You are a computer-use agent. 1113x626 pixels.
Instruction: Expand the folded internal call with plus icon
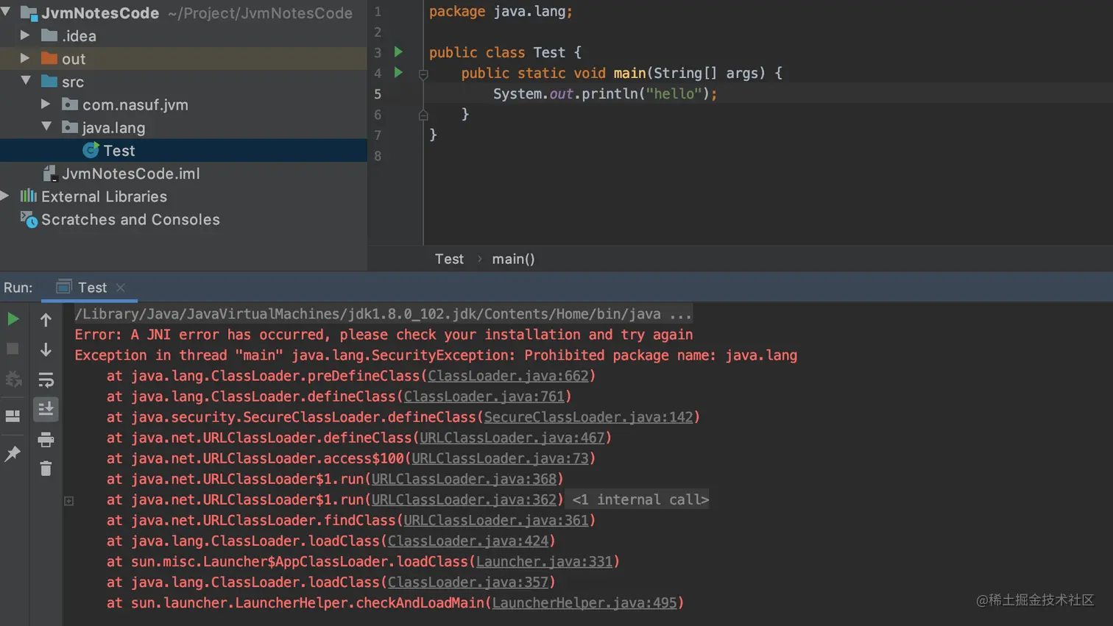coord(69,500)
